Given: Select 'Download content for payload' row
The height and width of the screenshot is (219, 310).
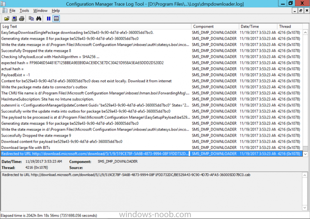Looking at the screenshot, I should point(152,142).
